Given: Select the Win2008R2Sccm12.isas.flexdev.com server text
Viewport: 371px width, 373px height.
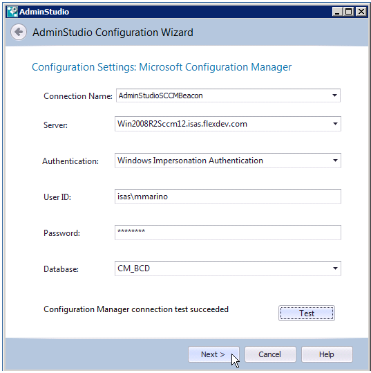Looking at the screenshot, I should [182, 124].
